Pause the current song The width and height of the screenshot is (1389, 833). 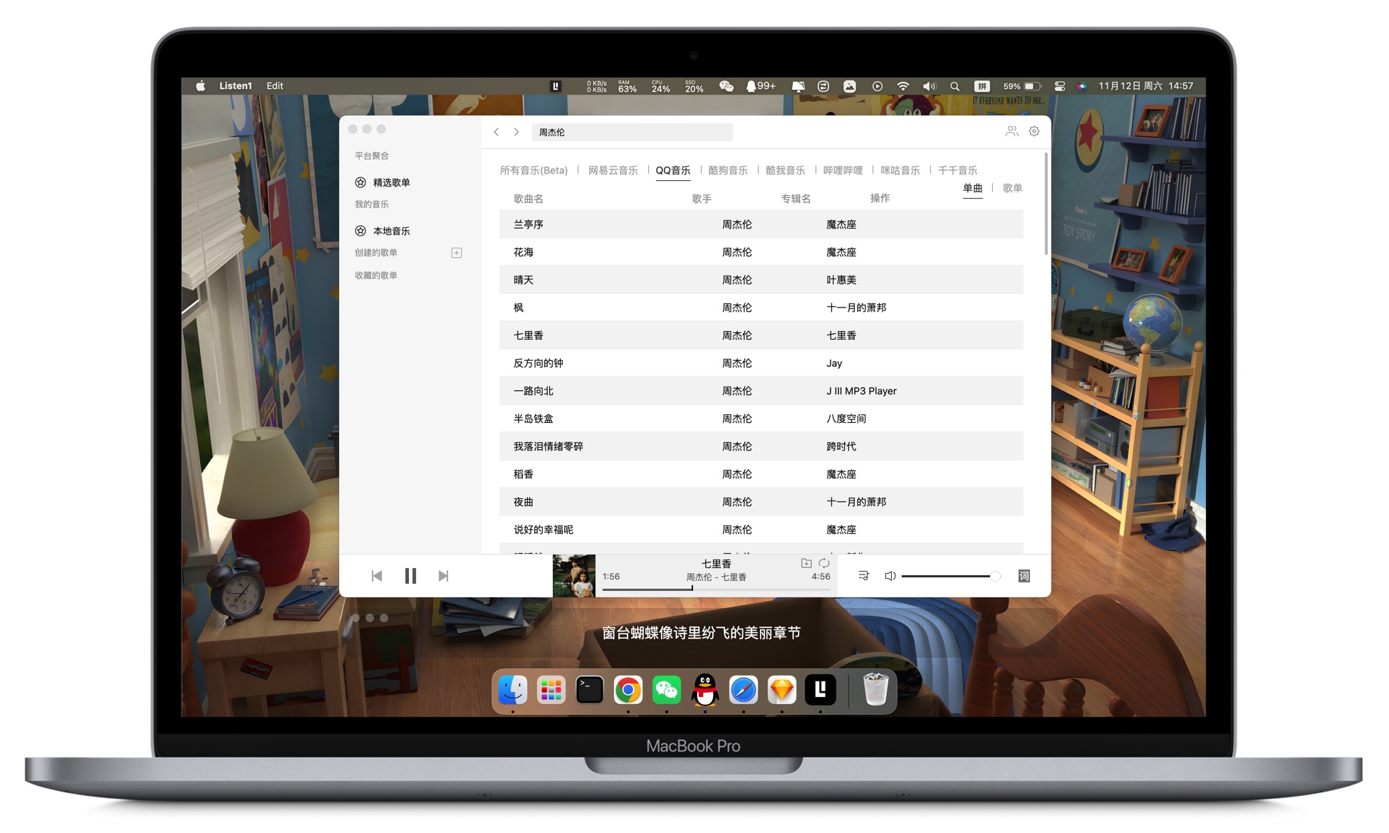point(410,575)
